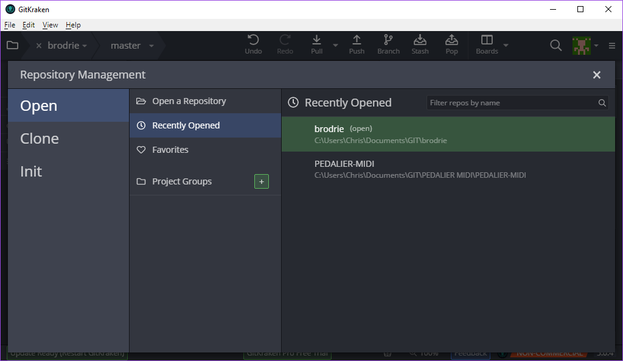Open the File menu
Image resolution: width=623 pixels, height=361 pixels.
pos(10,24)
